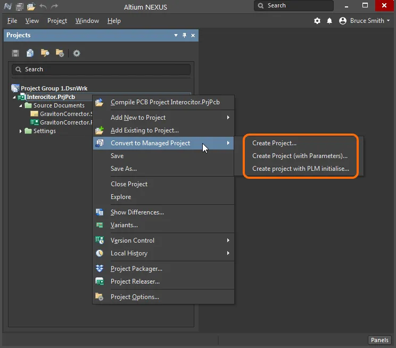Expand the Settings folder
This screenshot has width=396, height=348.
pyautogui.click(x=20, y=131)
